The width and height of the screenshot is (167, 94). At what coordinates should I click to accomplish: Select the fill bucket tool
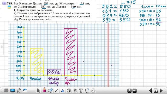click(75, 91)
